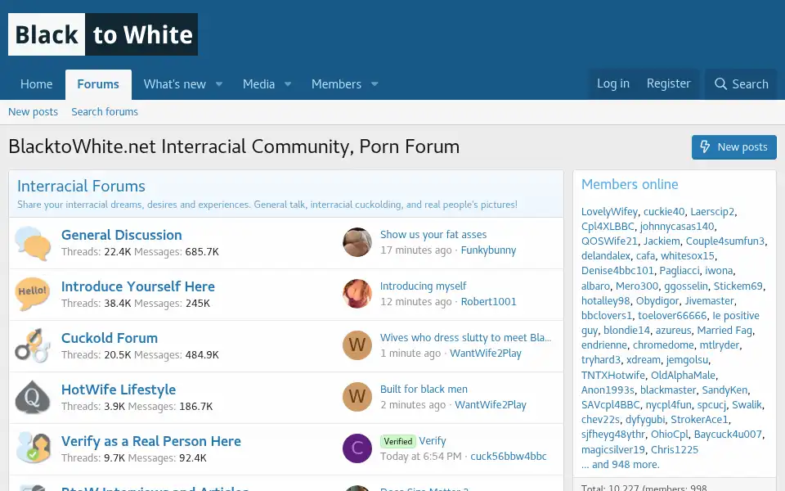Click the Verify as a Real Person icon
Screen dimensions: 785x491
pos(33,448)
